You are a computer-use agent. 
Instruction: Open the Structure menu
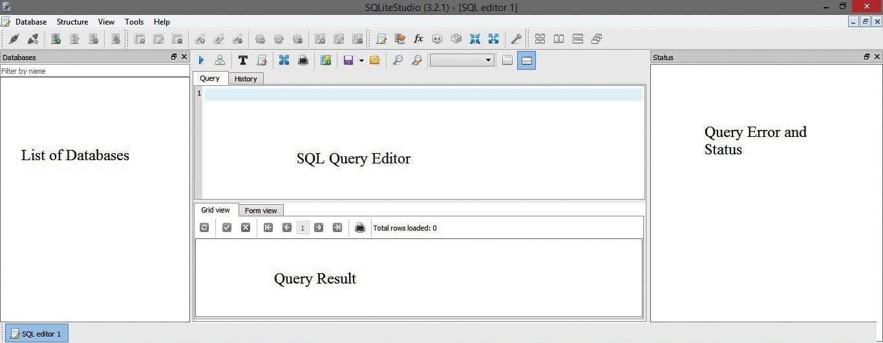[x=72, y=22]
